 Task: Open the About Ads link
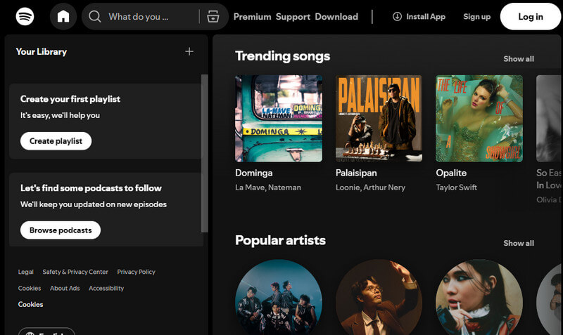point(65,288)
